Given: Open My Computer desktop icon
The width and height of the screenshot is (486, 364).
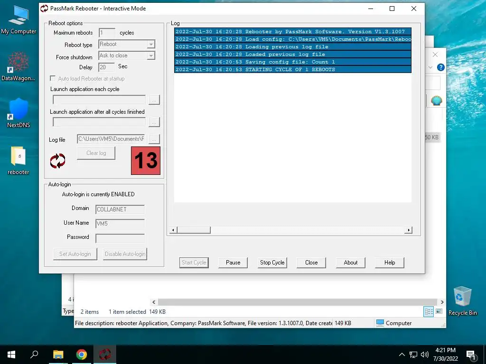Looking at the screenshot, I should [x=19, y=19].
